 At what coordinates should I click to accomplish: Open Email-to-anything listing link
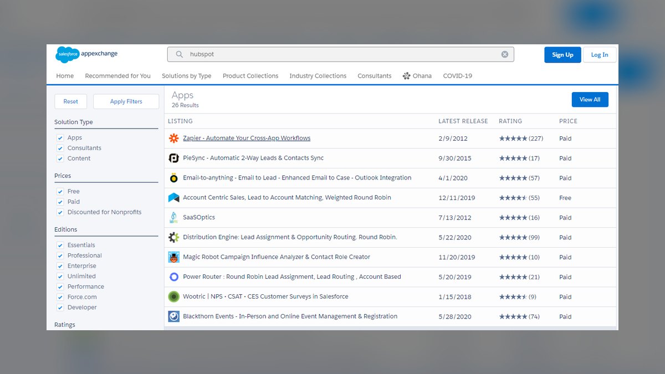[297, 178]
